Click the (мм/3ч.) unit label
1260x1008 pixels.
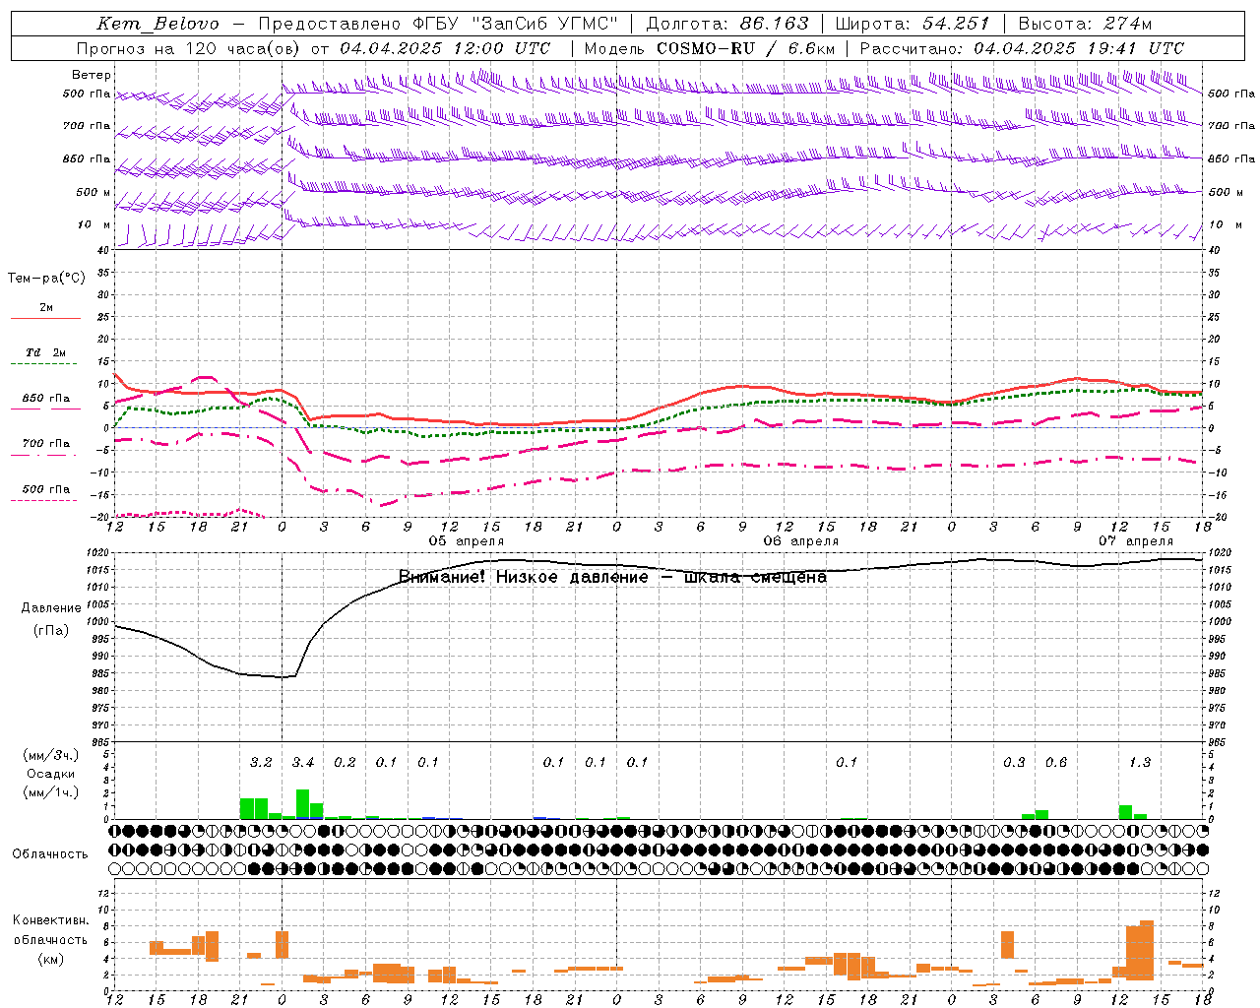coord(51,756)
